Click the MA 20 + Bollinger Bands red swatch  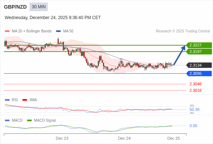pos(7,31)
